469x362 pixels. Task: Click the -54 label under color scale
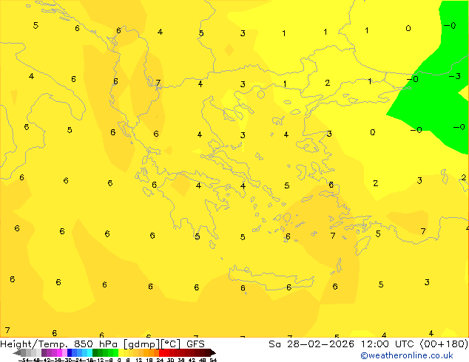[24, 360]
